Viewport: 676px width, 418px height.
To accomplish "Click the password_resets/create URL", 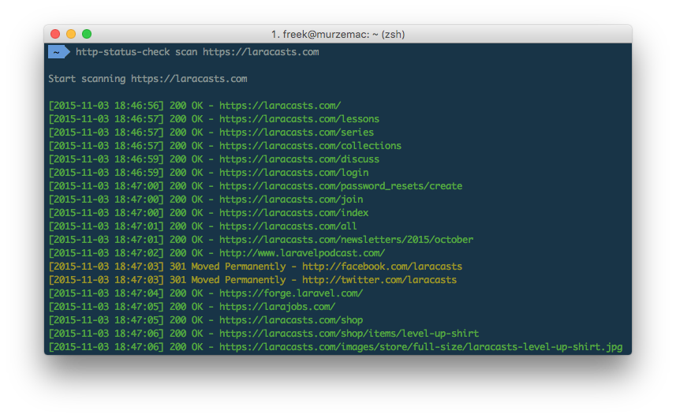I will click(x=341, y=185).
